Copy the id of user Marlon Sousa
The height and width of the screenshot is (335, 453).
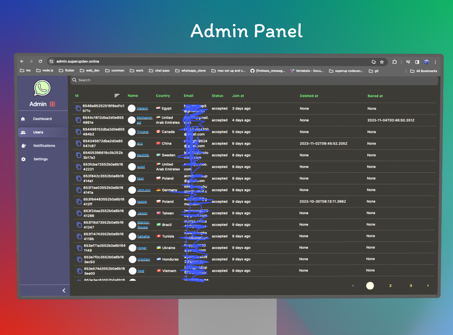click(79, 225)
